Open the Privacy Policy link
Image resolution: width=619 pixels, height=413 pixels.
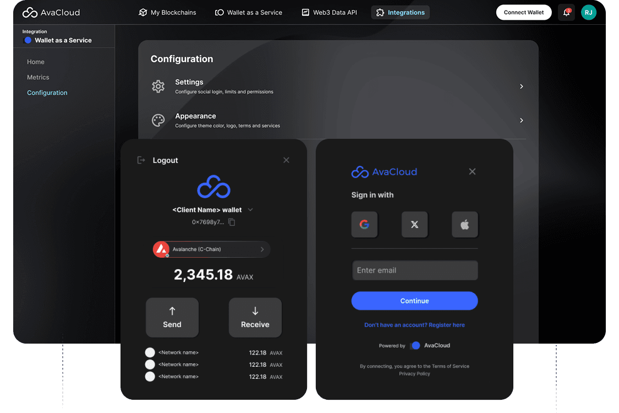(414, 374)
